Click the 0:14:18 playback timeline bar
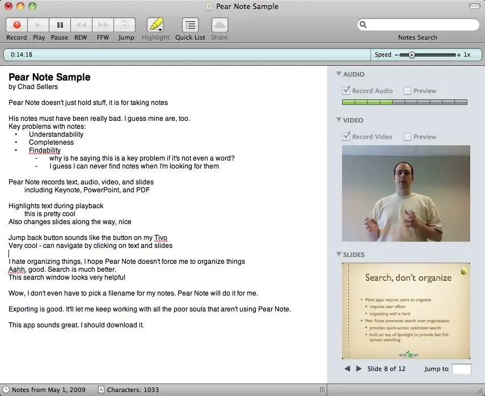485x396 pixels. pos(187,55)
